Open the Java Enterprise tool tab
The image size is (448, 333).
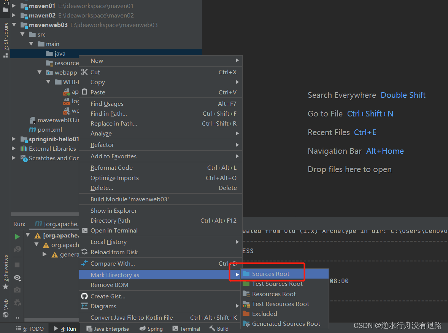pos(108,329)
